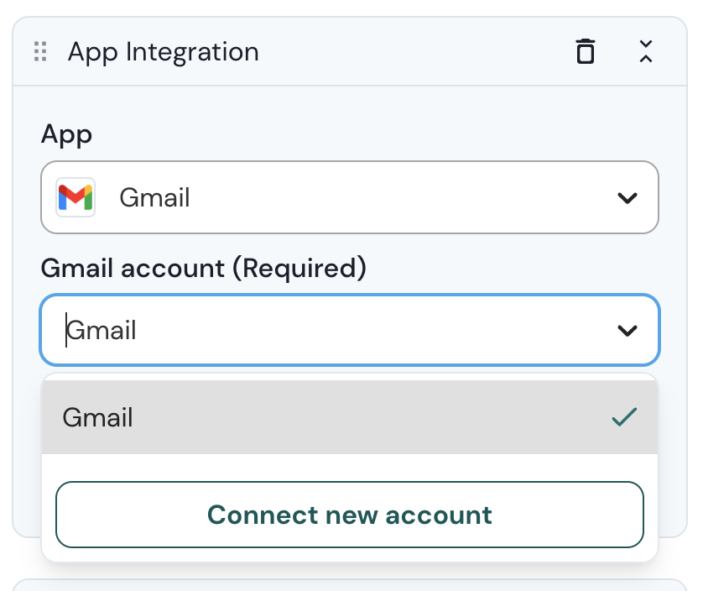
Task: Click the "Gmail account (Required)" label
Action: (204, 269)
